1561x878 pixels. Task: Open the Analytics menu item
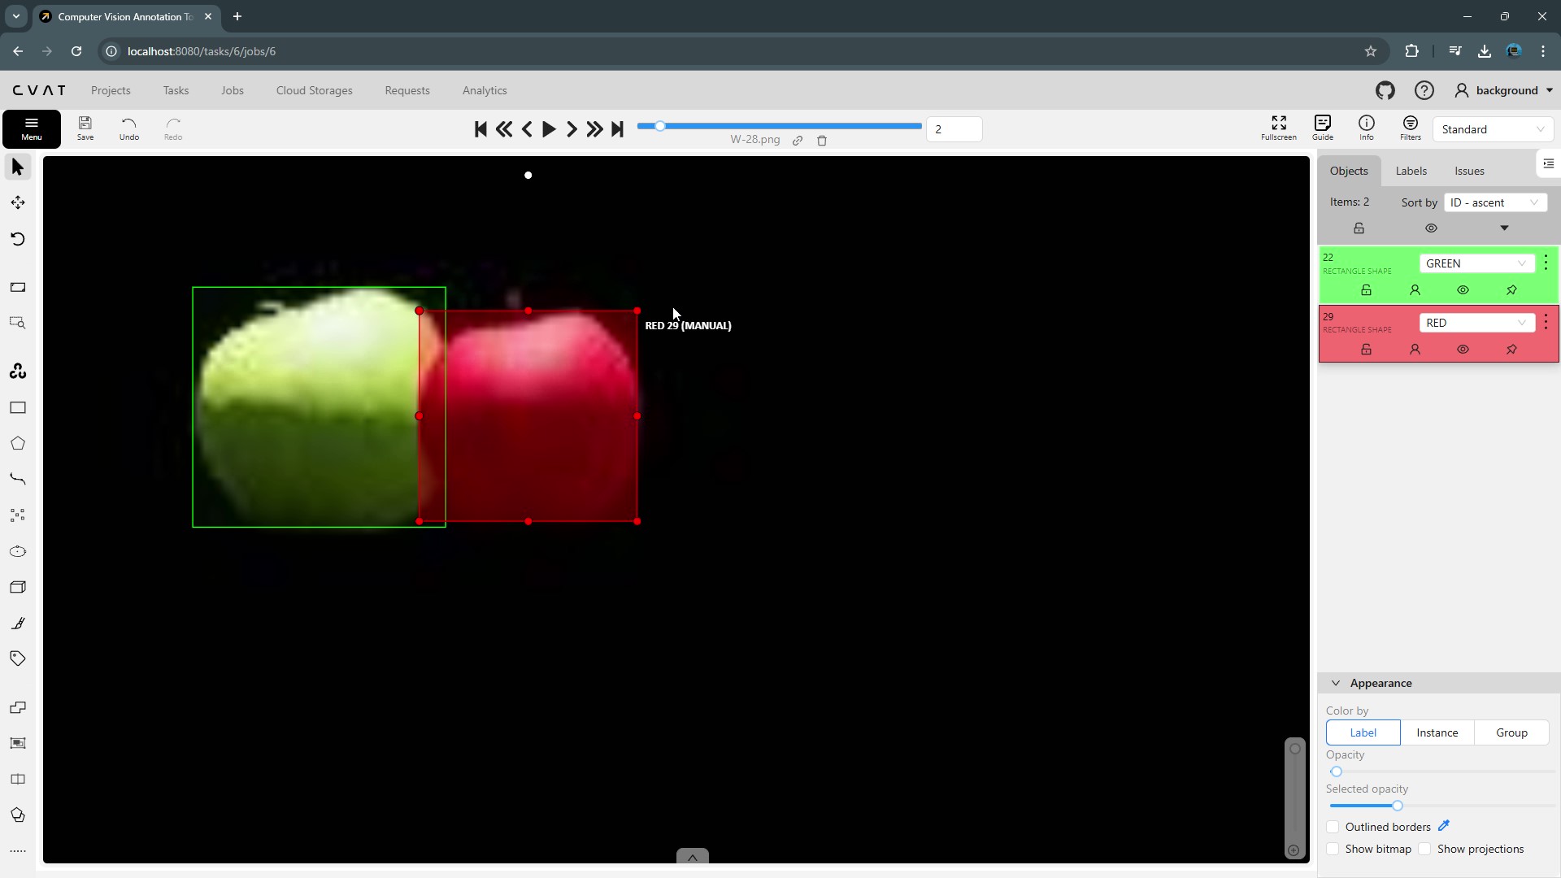(x=484, y=90)
